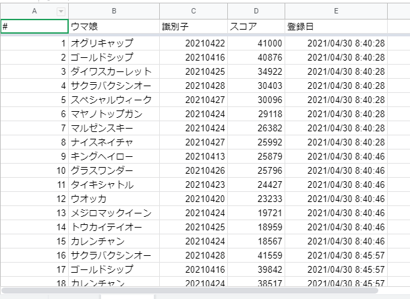Click the cell 'オグリキャップ'

(x=114, y=43)
